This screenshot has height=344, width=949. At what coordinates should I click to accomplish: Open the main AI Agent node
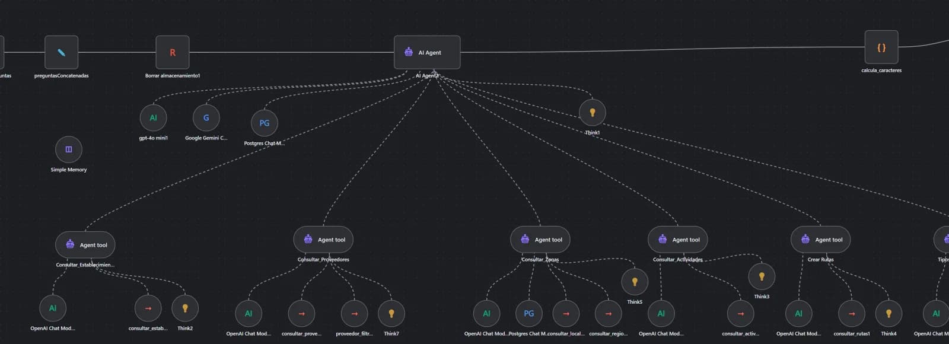click(x=427, y=52)
